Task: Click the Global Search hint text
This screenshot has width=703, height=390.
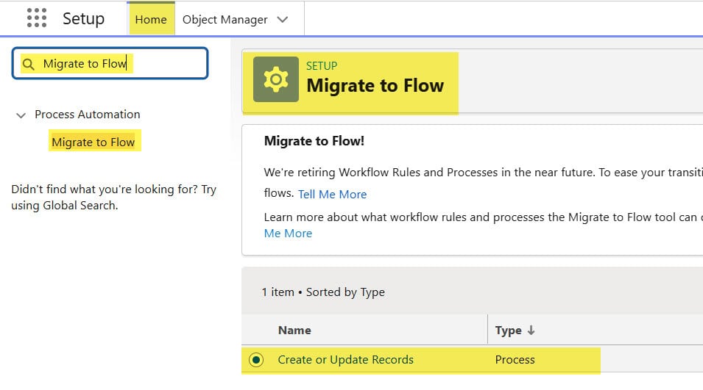Action: click(114, 198)
